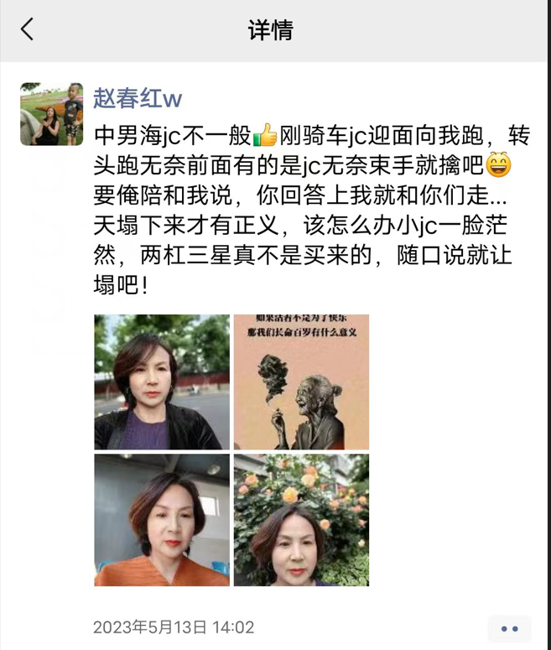
Task: Select the post line starting with 中男海jc
Action: coord(312,136)
